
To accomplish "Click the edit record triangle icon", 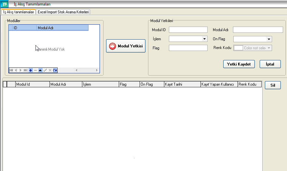I will [40, 70].
